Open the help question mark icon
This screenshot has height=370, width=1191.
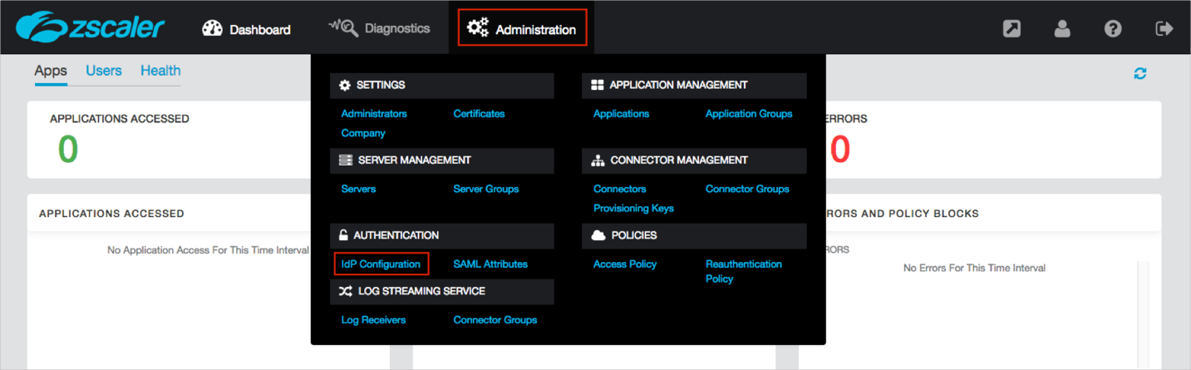(1113, 28)
